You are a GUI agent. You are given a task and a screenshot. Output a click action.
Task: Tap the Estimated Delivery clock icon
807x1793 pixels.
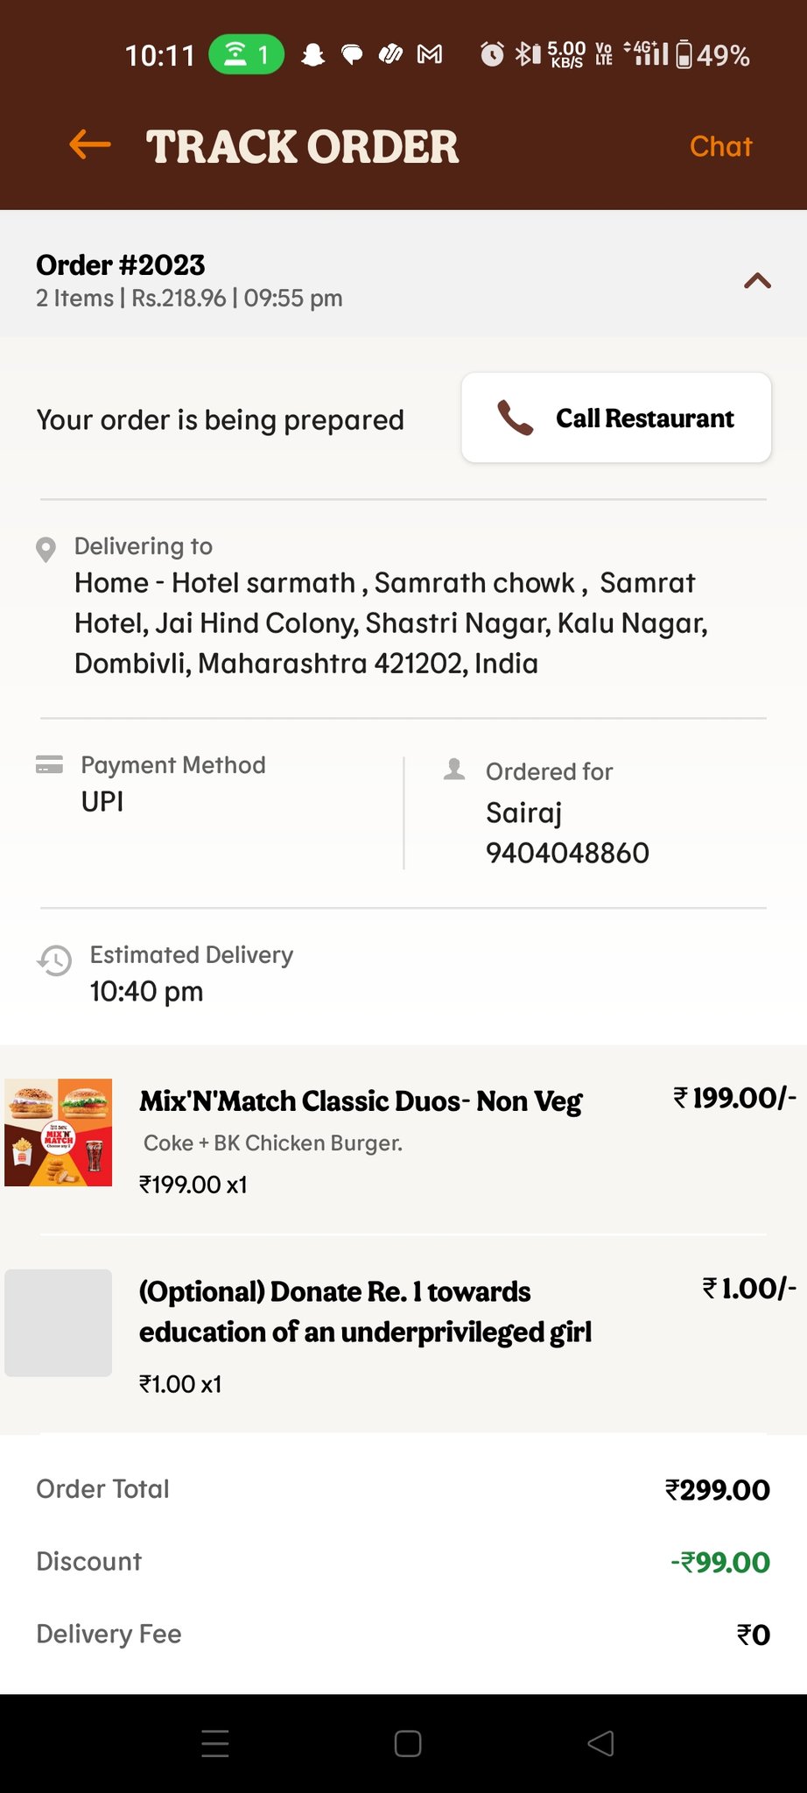tap(54, 960)
